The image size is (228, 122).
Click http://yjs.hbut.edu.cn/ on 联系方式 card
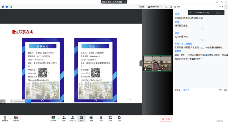click(38, 80)
